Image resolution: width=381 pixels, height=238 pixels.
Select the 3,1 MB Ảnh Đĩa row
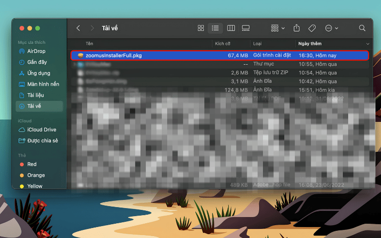pos(220,81)
